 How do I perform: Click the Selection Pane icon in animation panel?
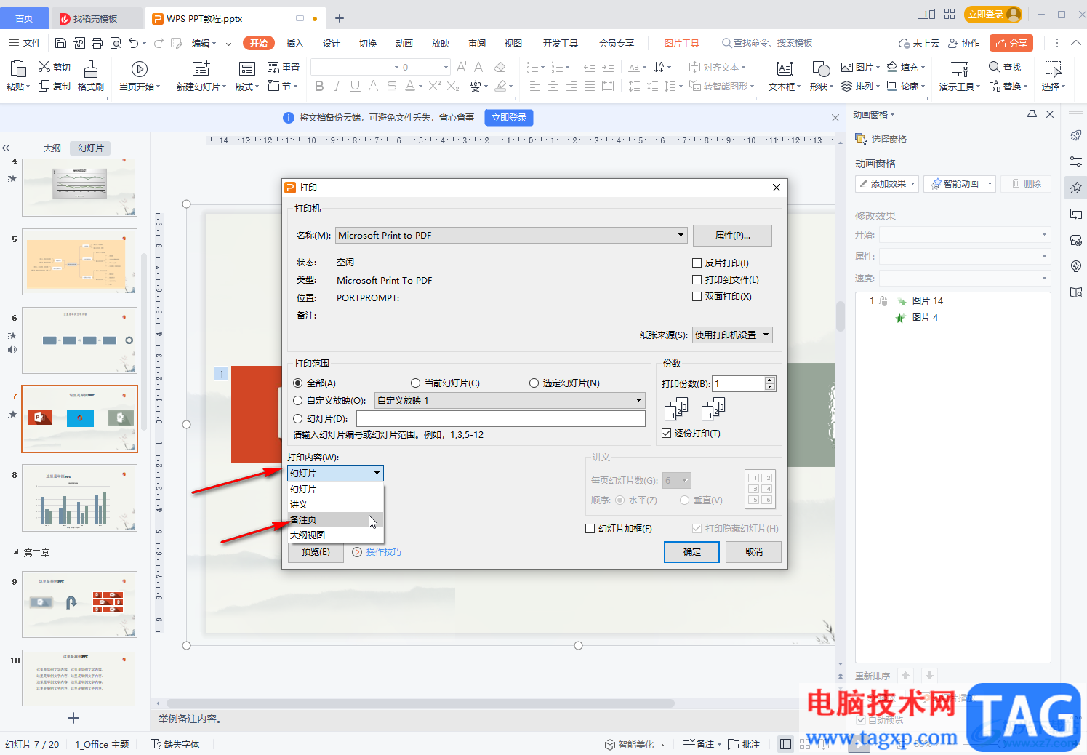861,139
